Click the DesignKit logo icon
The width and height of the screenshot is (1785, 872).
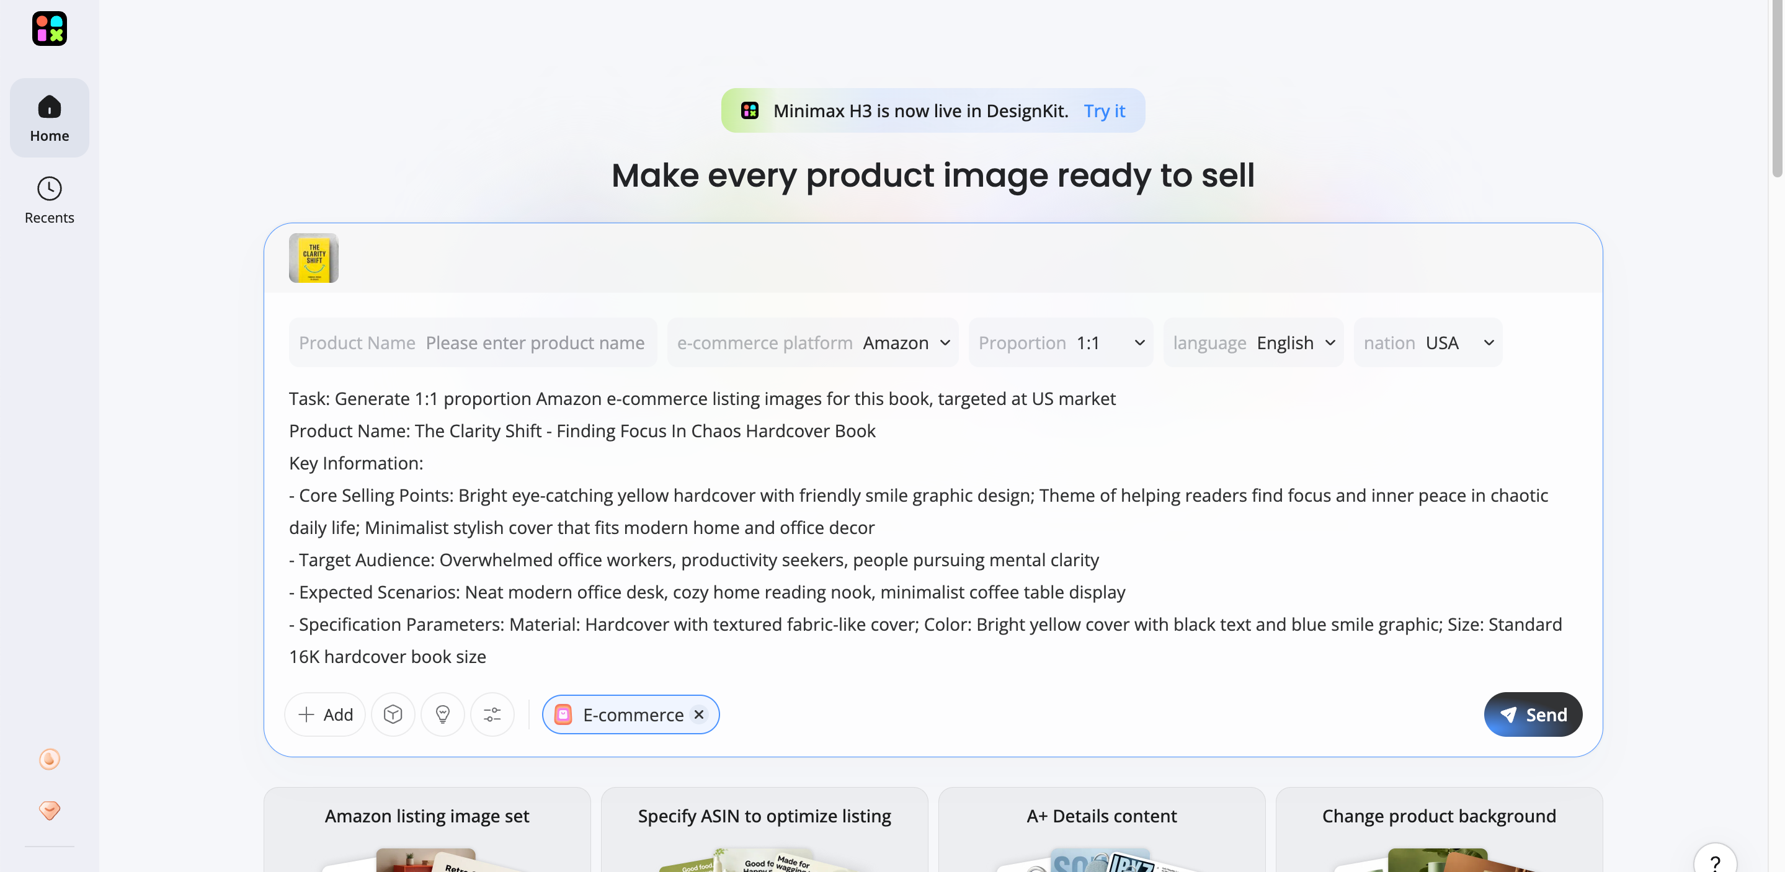pos(49,29)
